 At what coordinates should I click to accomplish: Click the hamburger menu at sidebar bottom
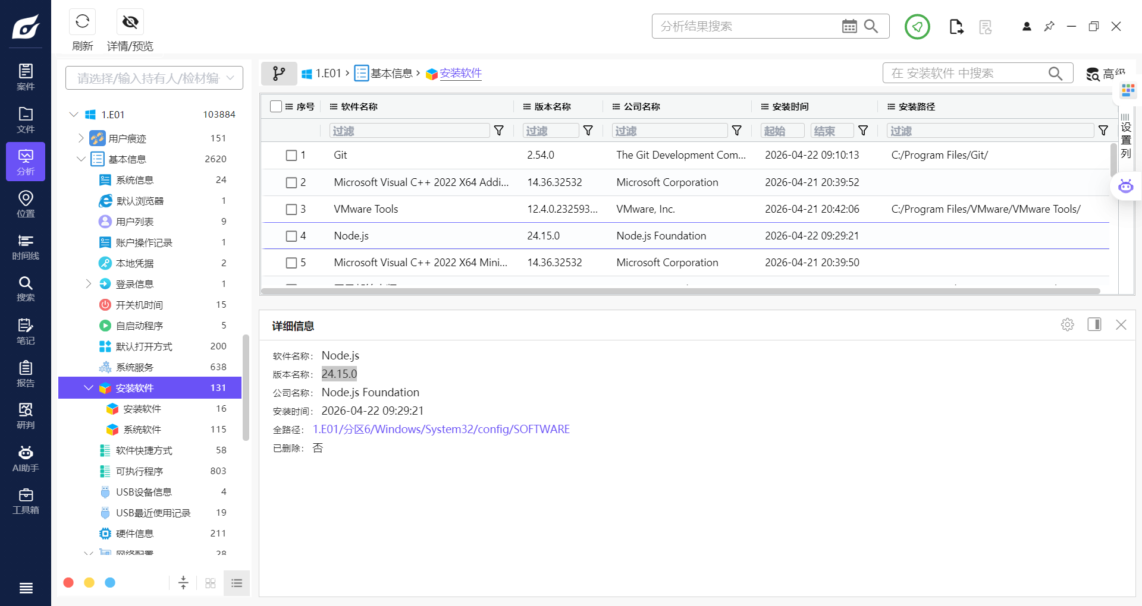point(26,588)
